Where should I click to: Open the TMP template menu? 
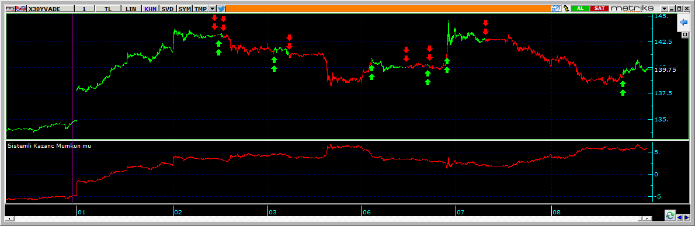point(200,8)
